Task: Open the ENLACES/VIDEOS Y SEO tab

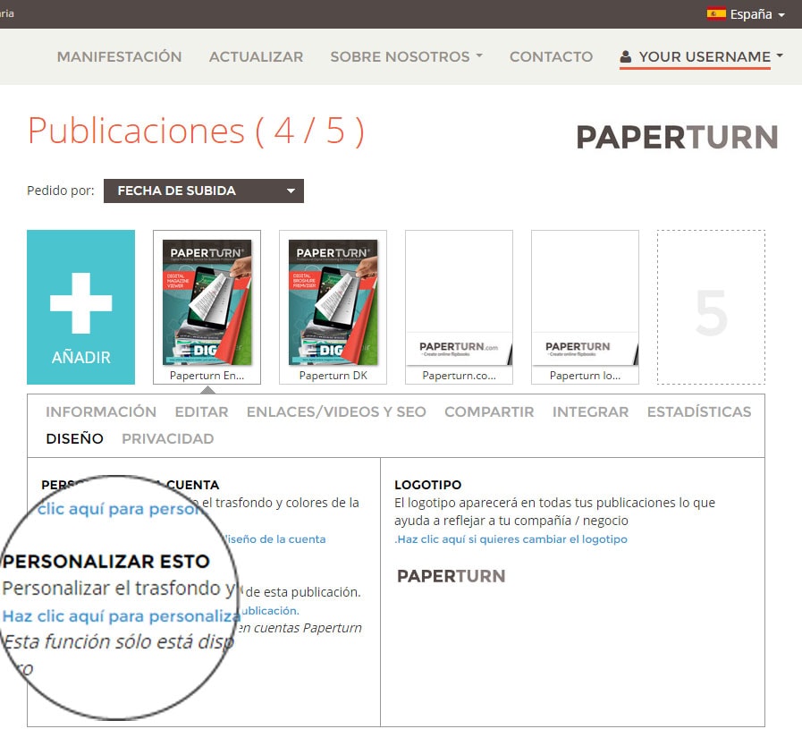Action: pos(336,411)
